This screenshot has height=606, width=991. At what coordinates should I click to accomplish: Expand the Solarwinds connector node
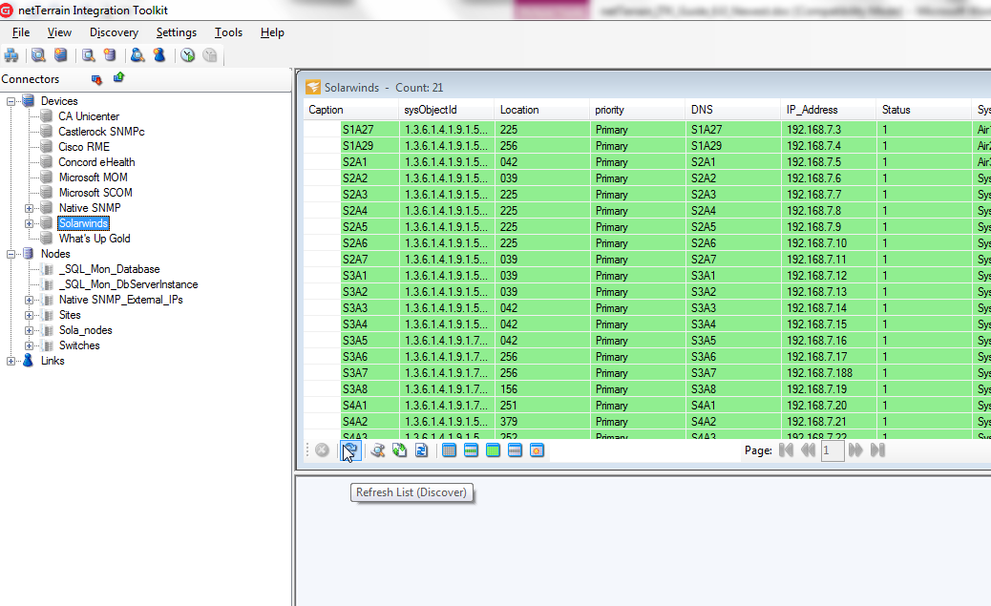point(30,223)
